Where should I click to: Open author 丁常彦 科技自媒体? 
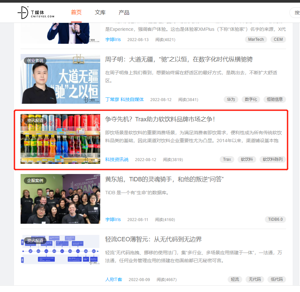124,99
